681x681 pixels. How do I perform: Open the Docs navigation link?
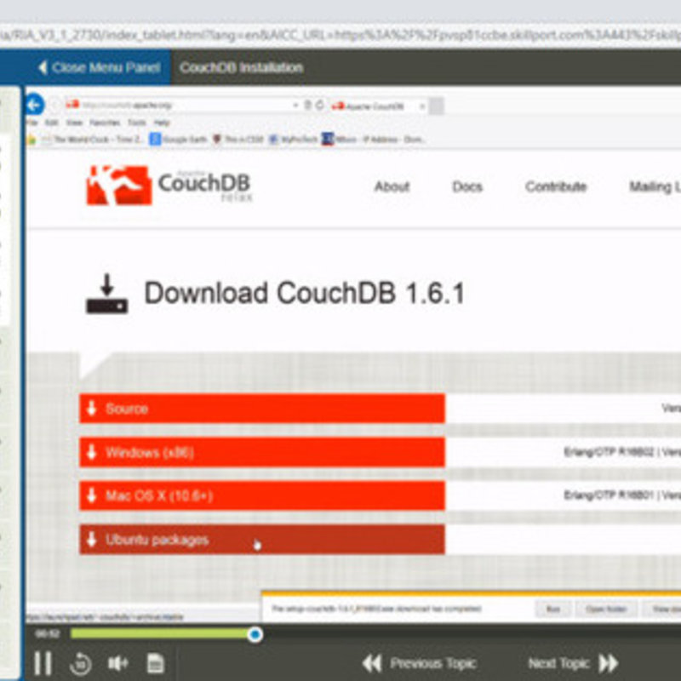467,186
